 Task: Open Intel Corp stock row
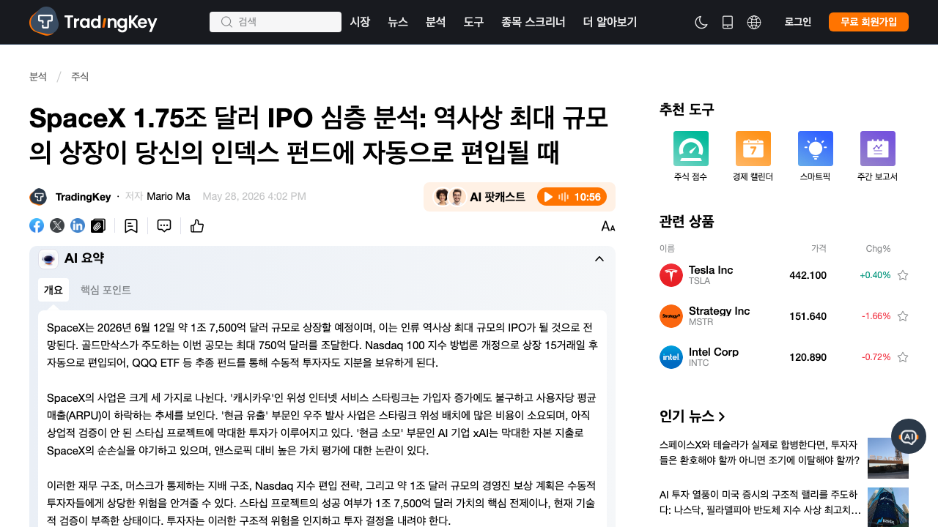click(x=784, y=357)
